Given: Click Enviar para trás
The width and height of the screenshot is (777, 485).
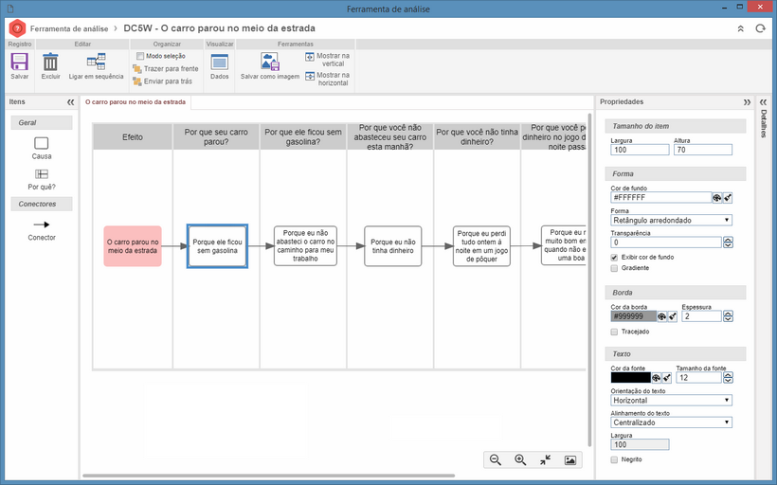Looking at the screenshot, I should pyautogui.click(x=163, y=81).
